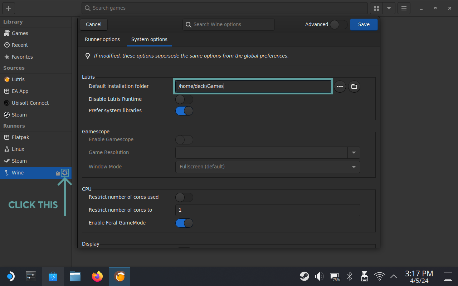458x286 pixels.
Task: Click the Steam tray icon
Action: (x=304, y=276)
